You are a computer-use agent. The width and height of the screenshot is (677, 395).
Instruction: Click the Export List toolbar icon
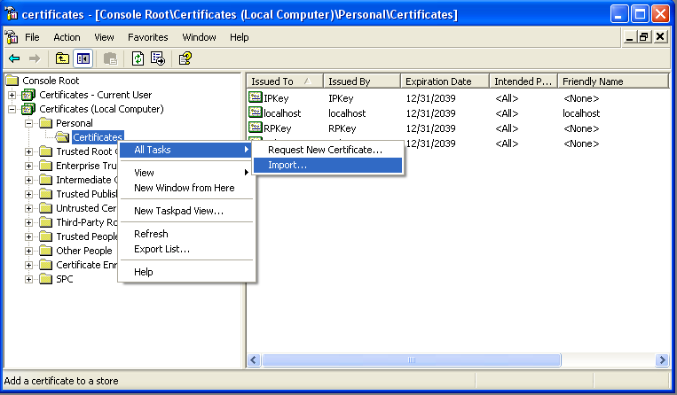[158, 58]
